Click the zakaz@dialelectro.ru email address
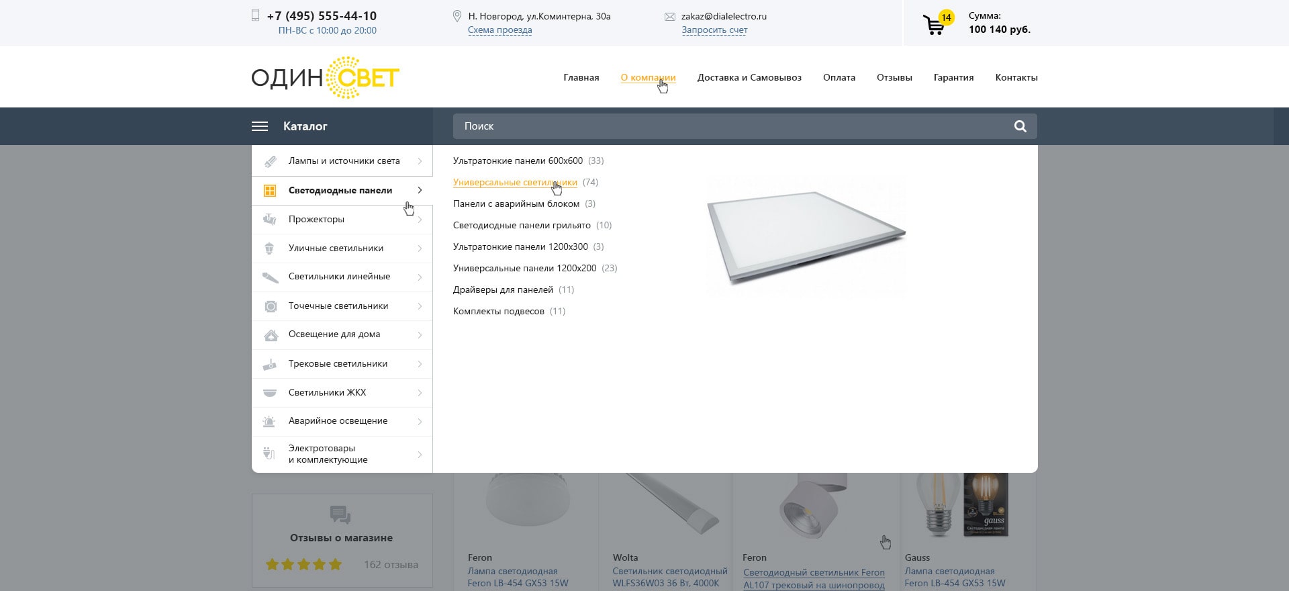Image resolution: width=1289 pixels, height=591 pixels. [x=724, y=16]
